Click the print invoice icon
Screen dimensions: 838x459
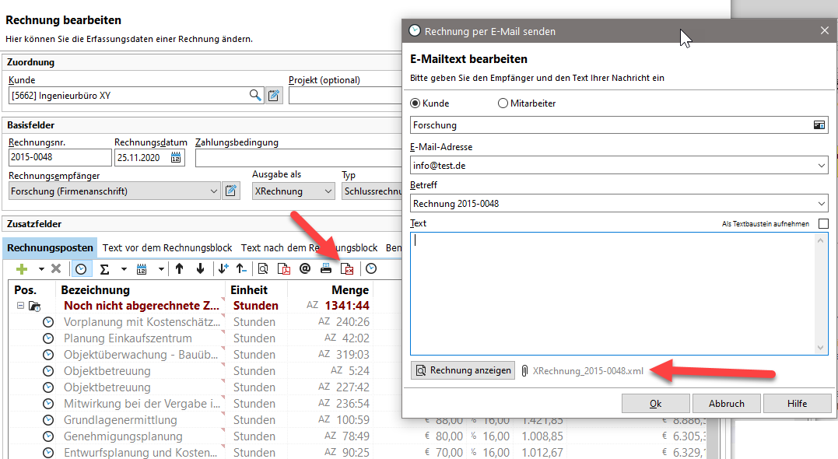point(327,268)
